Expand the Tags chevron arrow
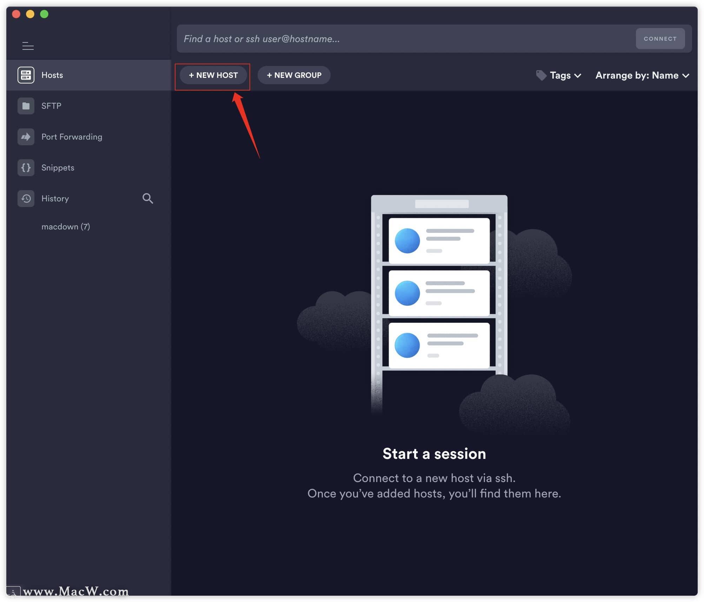This screenshot has height=602, width=704. tap(578, 76)
